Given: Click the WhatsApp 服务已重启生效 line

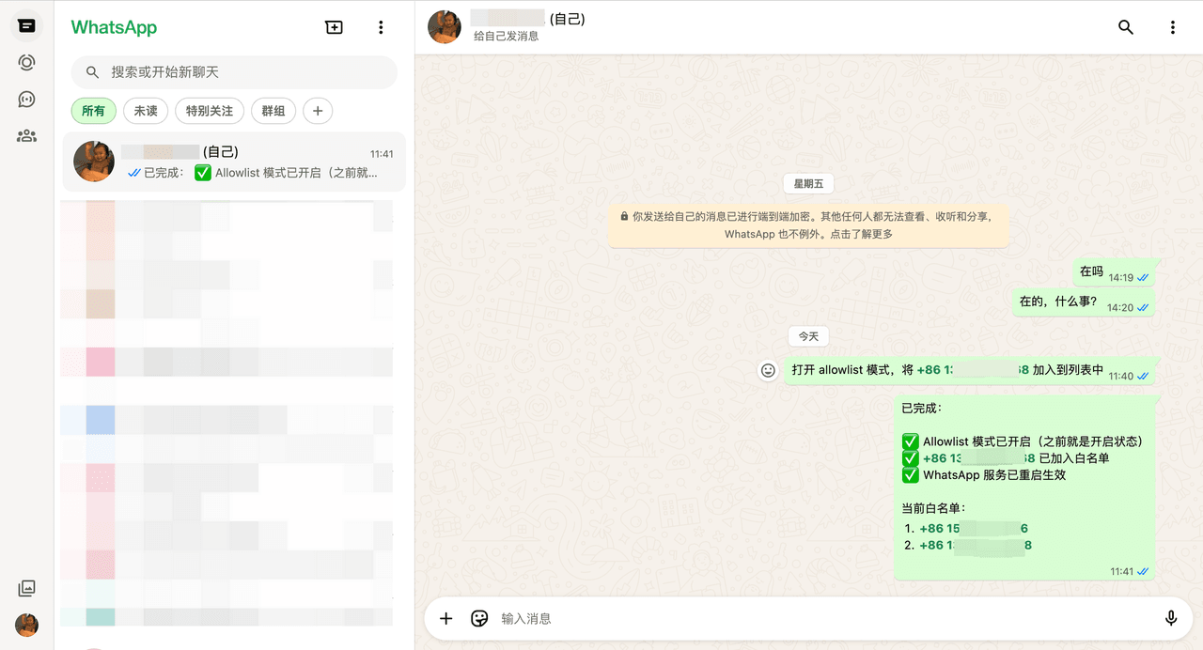Looking at the screenshot, I should click(994, 475).
